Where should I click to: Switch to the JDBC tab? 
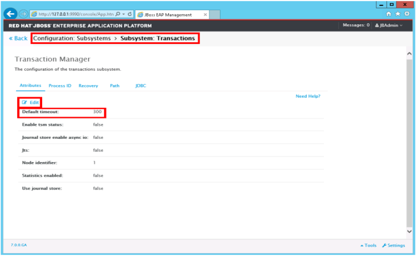(141, 86)
